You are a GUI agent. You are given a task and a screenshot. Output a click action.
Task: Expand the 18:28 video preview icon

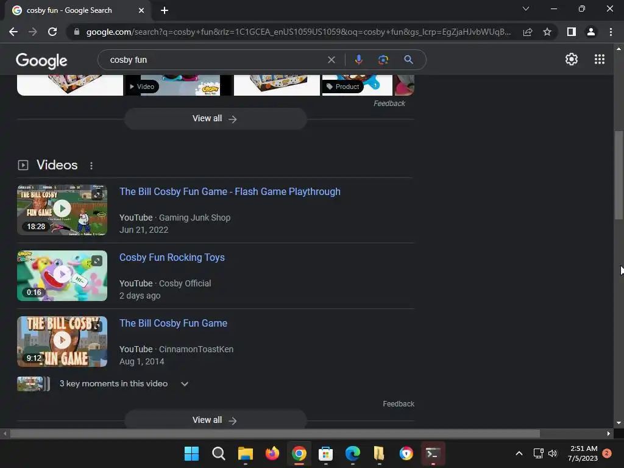point(97,194)
